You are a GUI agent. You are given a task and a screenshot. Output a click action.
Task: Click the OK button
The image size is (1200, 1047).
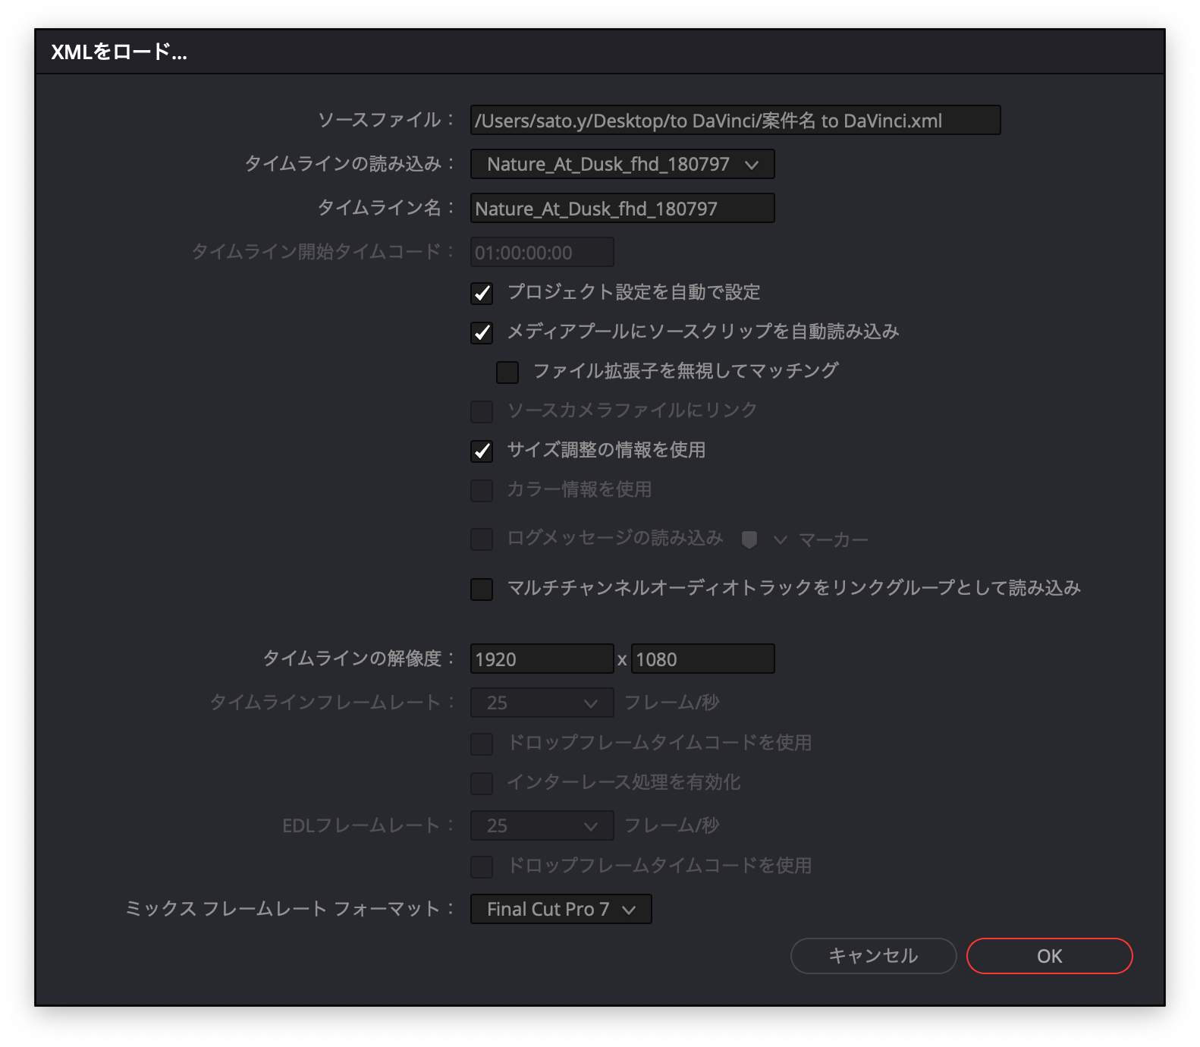[1049, 956]
